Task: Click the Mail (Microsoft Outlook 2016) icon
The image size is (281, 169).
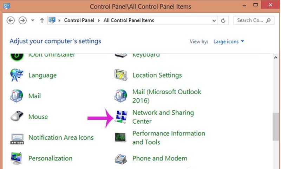Action: tap(121, 96)
